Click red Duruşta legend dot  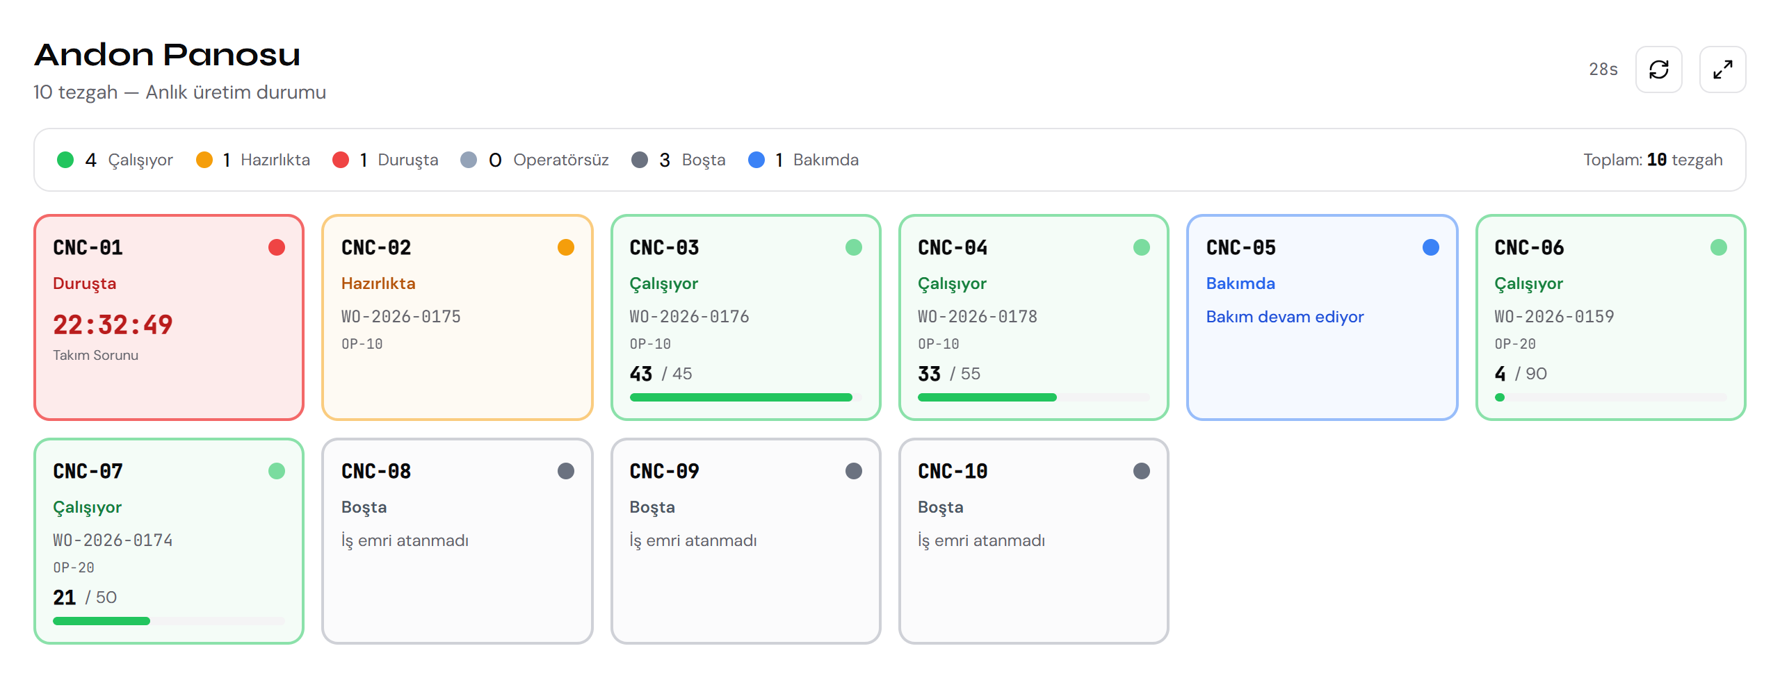(x=341, y=160)
